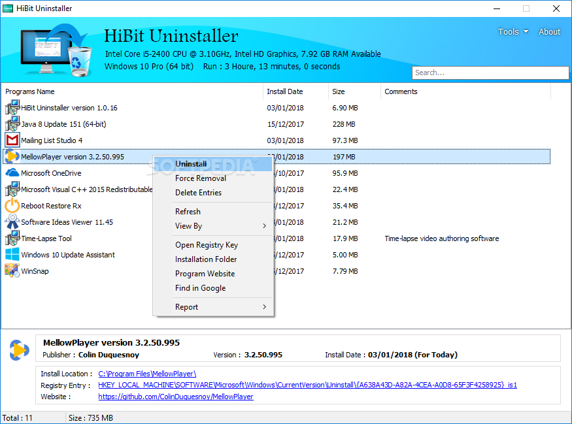Select Force Removal in the context menu
The height and width of the screenshot is (424, 572).
click(213, 178)
